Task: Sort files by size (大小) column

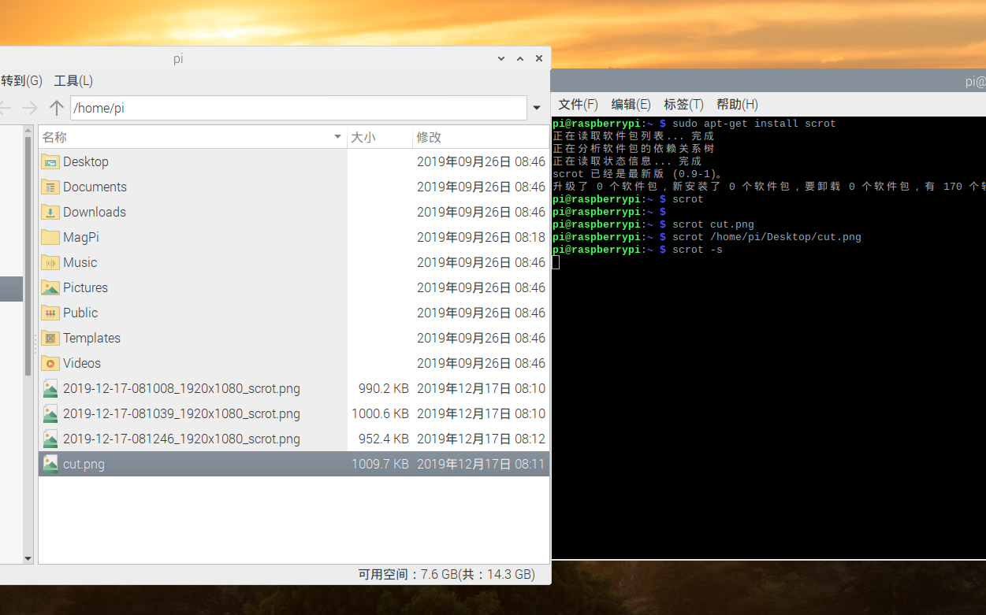Action: tap(380, 137)
